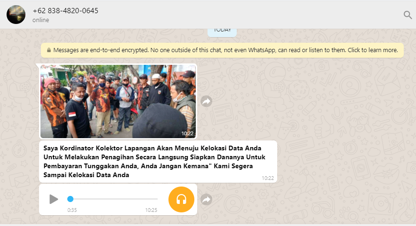Viewport: 416px width, 226px height.
Task: Click the 0:35 voice message duration
Action: (x=72, y=210)
